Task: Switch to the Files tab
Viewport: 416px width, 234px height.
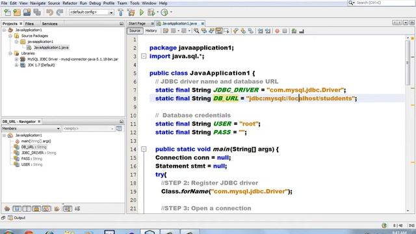Action: click(x=29, y=23)
